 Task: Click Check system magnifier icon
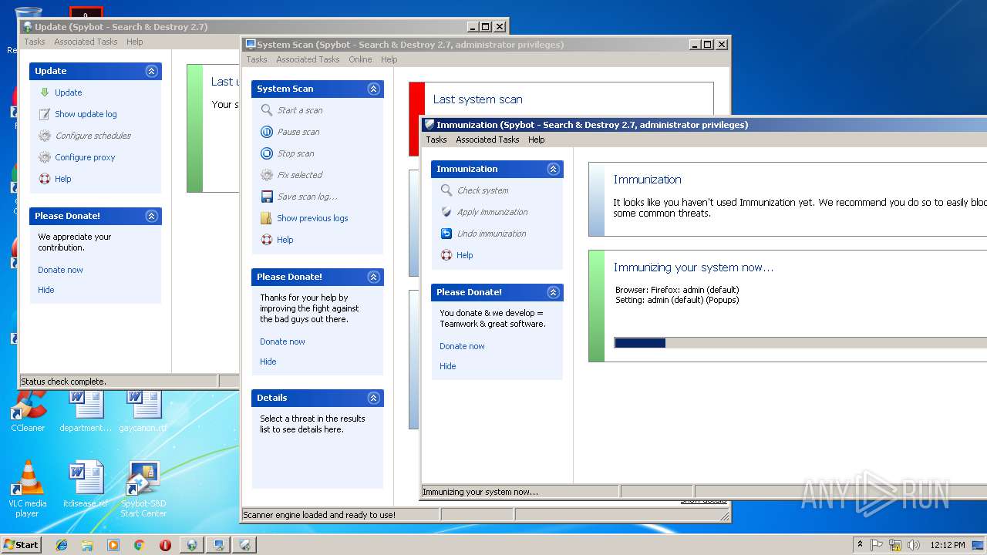point(446,190)
